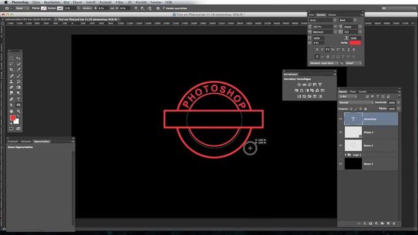Screen dimensions: 418x235
Task: Select the Ellipse shape tool
Action: pos(18,105)
